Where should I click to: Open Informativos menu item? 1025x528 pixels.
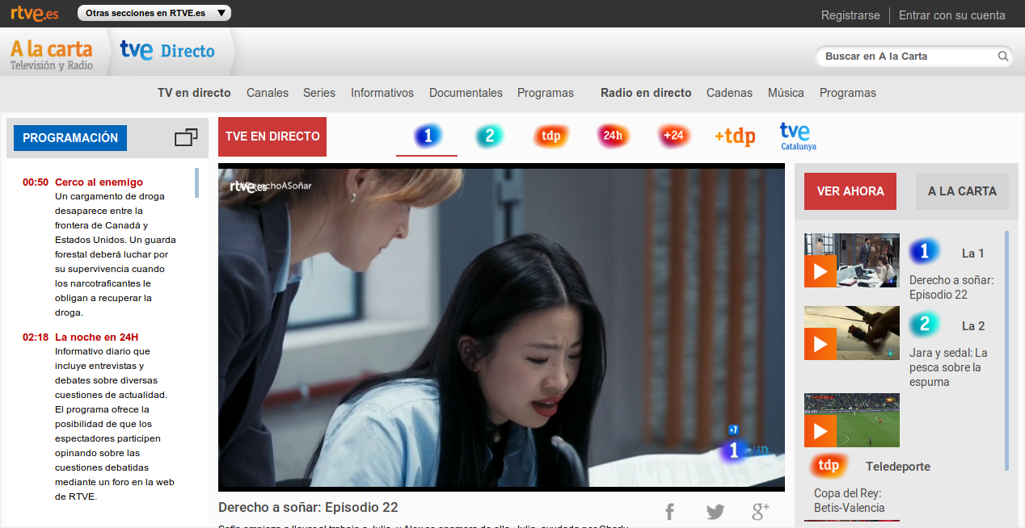pos(382,93)
